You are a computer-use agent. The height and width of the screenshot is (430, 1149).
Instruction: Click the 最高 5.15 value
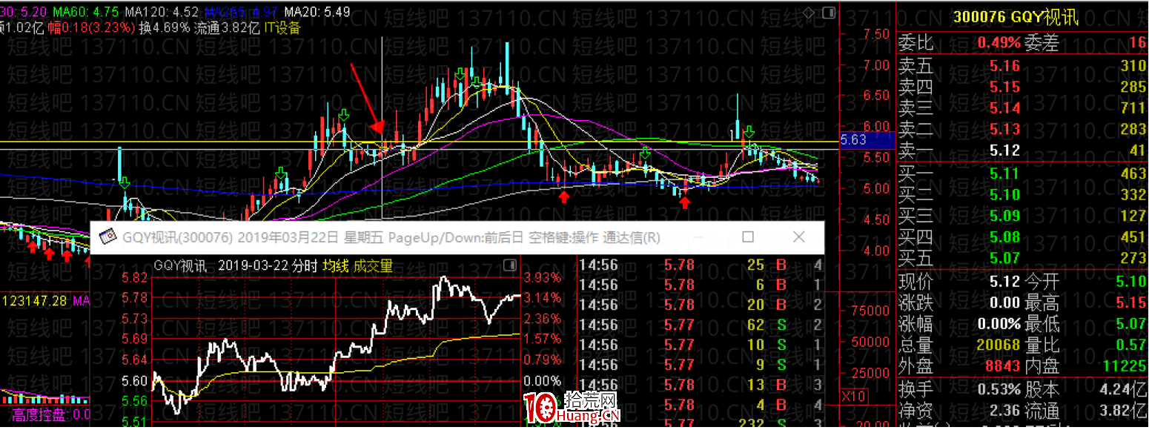point(1130,303)
